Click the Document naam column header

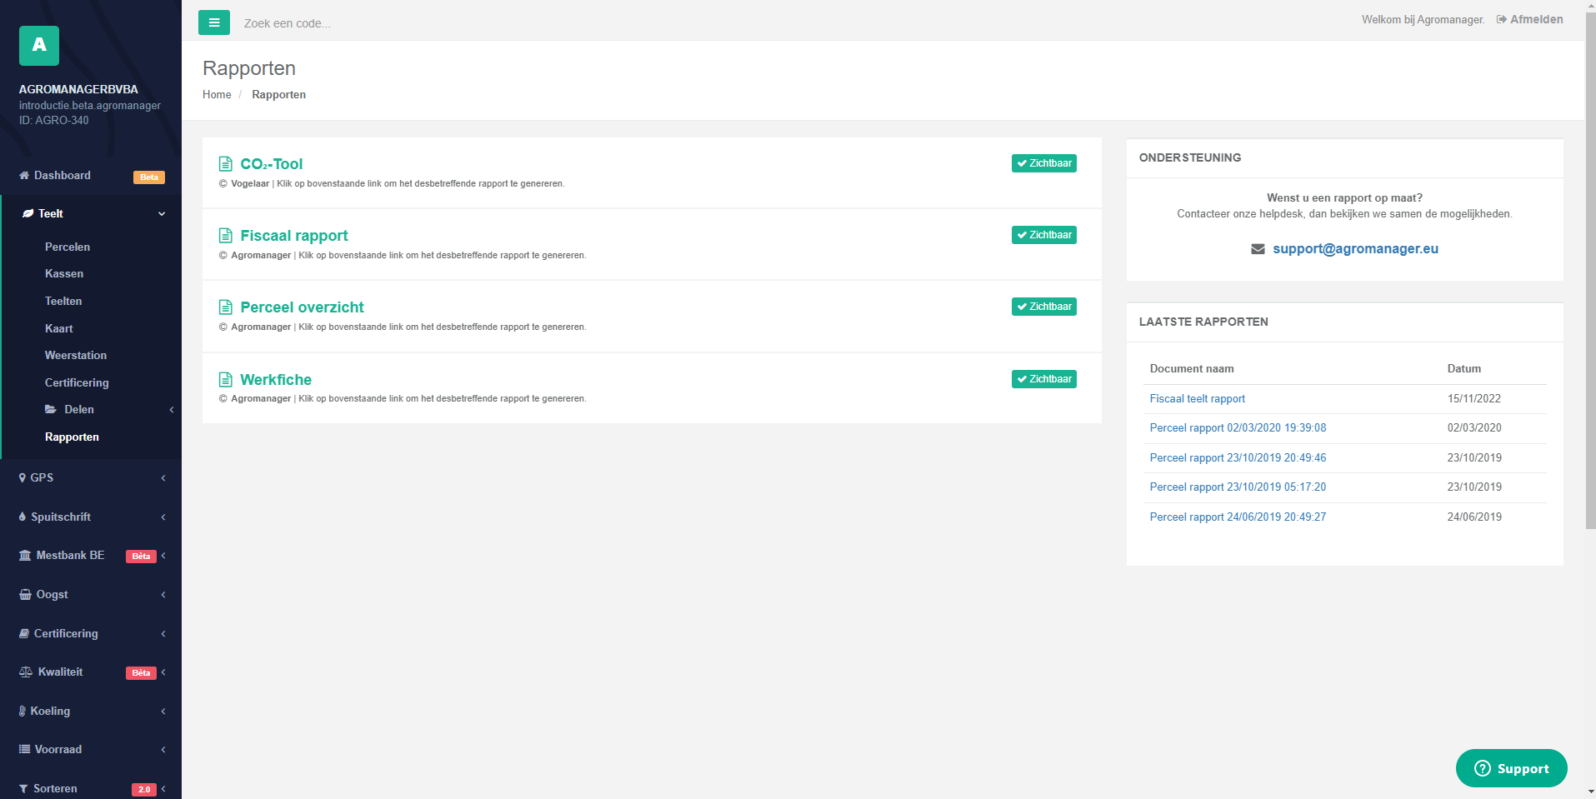(1192, 369)
